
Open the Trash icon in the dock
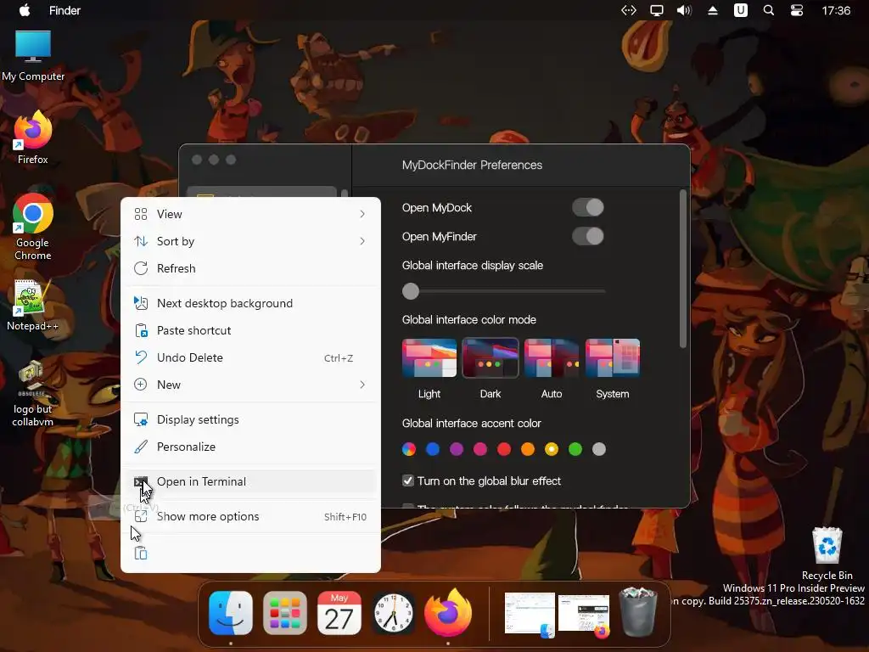click(x=638, y=613)
